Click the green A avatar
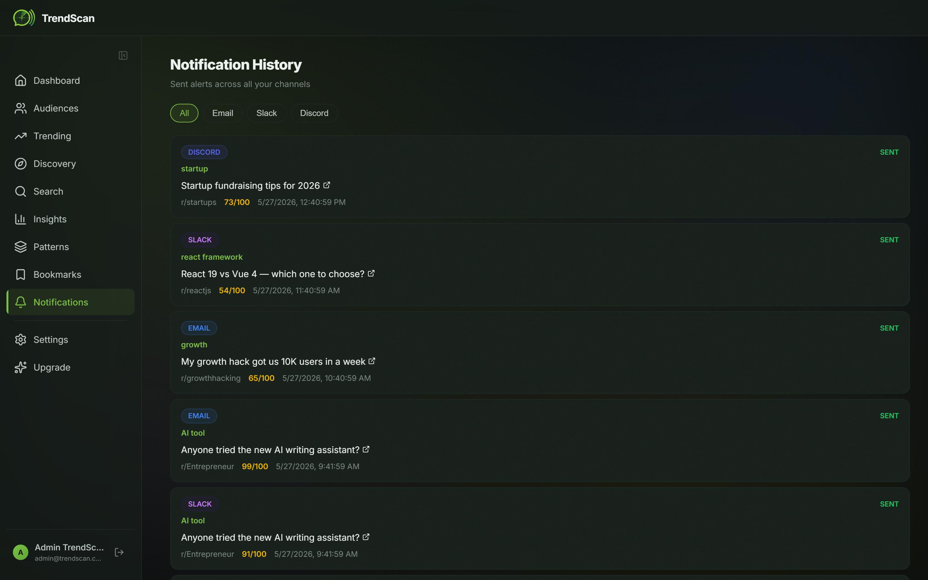 click(x=21, y=552)
